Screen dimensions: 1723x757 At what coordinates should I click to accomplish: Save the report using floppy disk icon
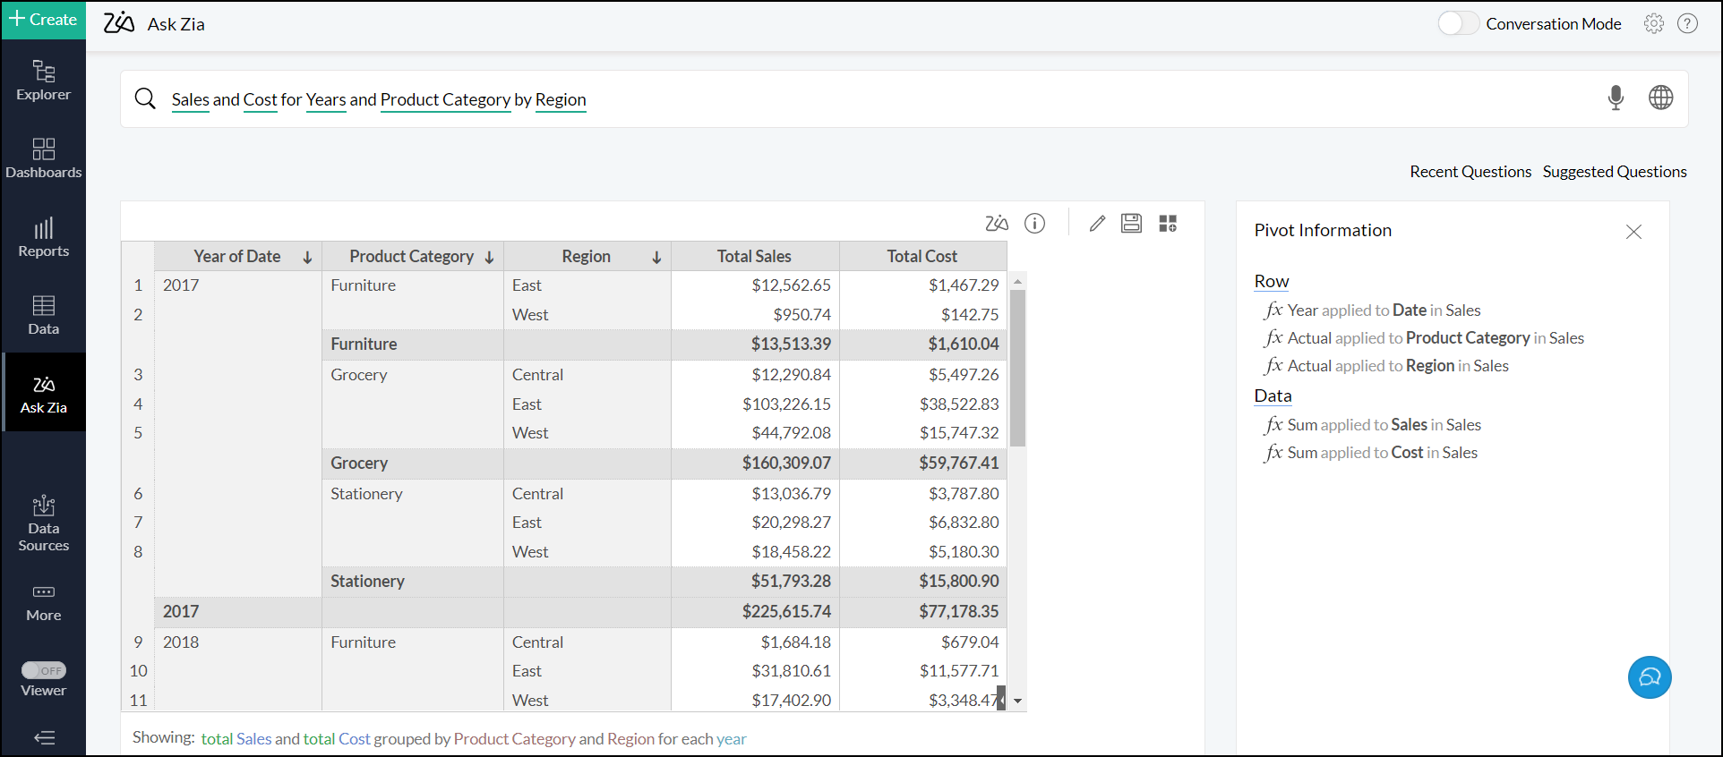(1131, 224)
